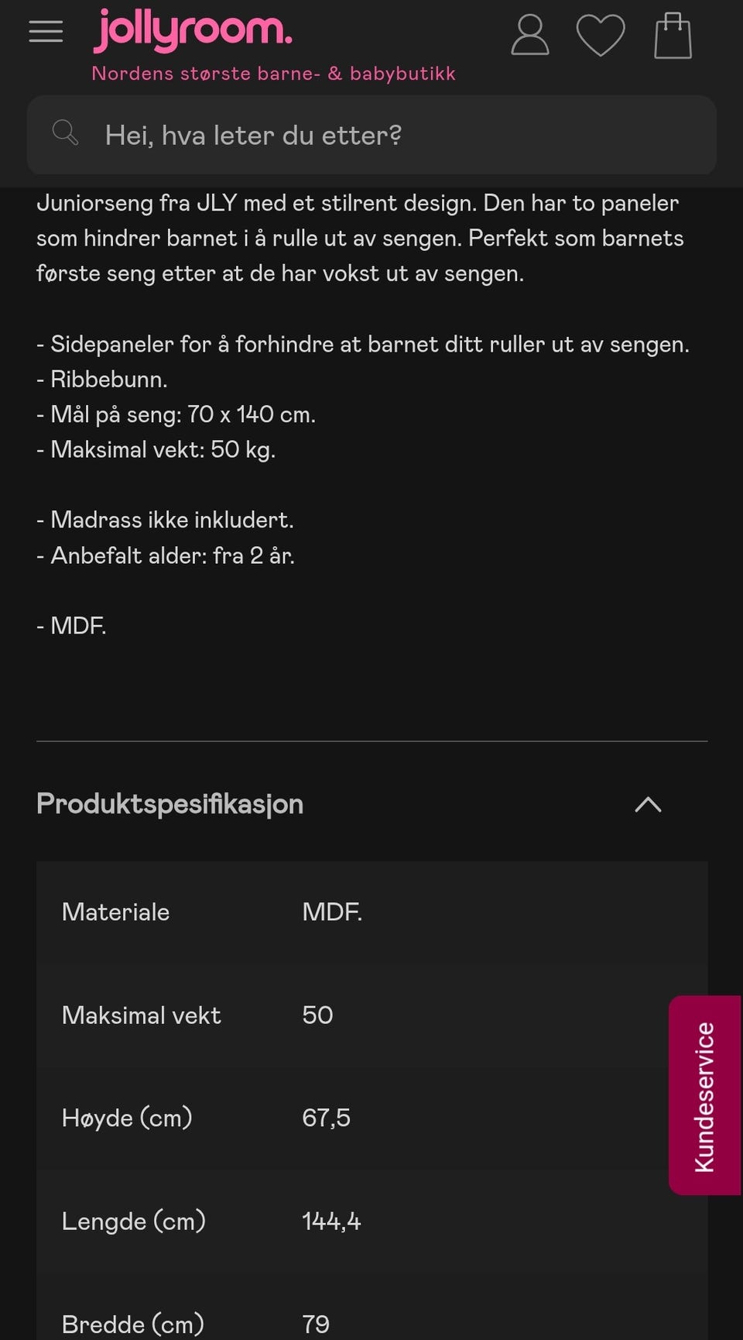Focus the 'Hei, hva leter du etter?' search field
743x1340 pixels.
click(371, 135)
